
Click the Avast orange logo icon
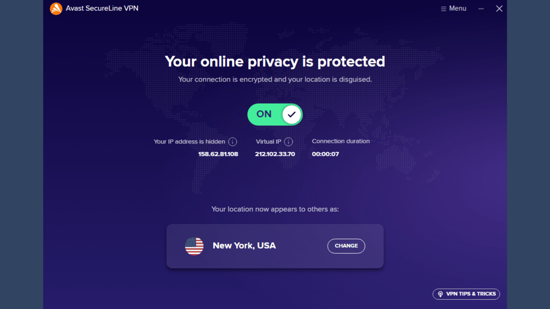click(56, 8)
